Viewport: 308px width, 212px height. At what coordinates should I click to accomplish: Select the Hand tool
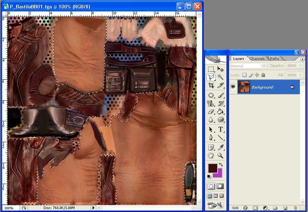tap(211, 155)
